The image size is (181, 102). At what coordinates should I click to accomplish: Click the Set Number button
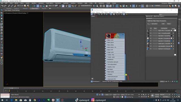[x=154, y=24]
